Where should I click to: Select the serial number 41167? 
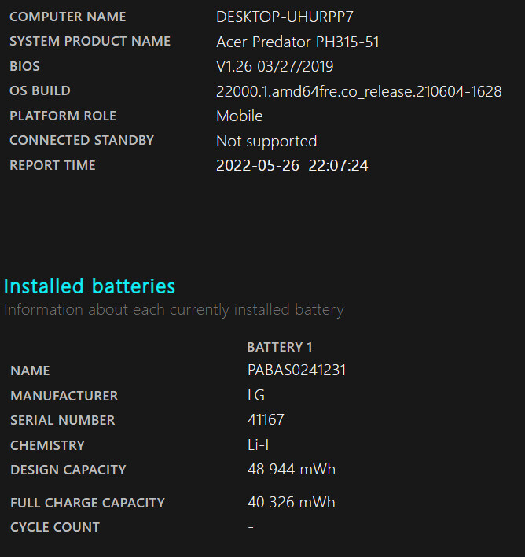266,420
